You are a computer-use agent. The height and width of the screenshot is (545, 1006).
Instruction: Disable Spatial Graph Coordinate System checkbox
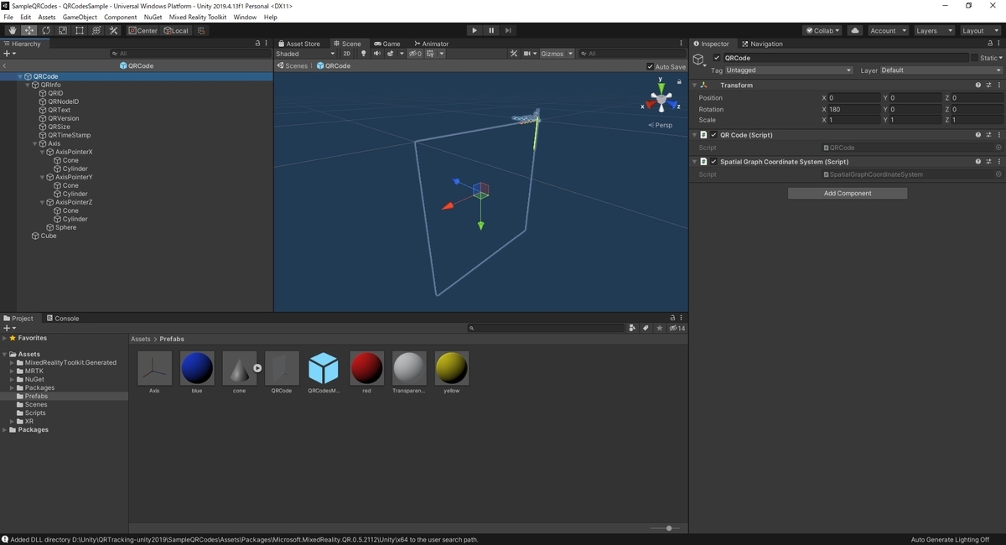click(713, 162)
